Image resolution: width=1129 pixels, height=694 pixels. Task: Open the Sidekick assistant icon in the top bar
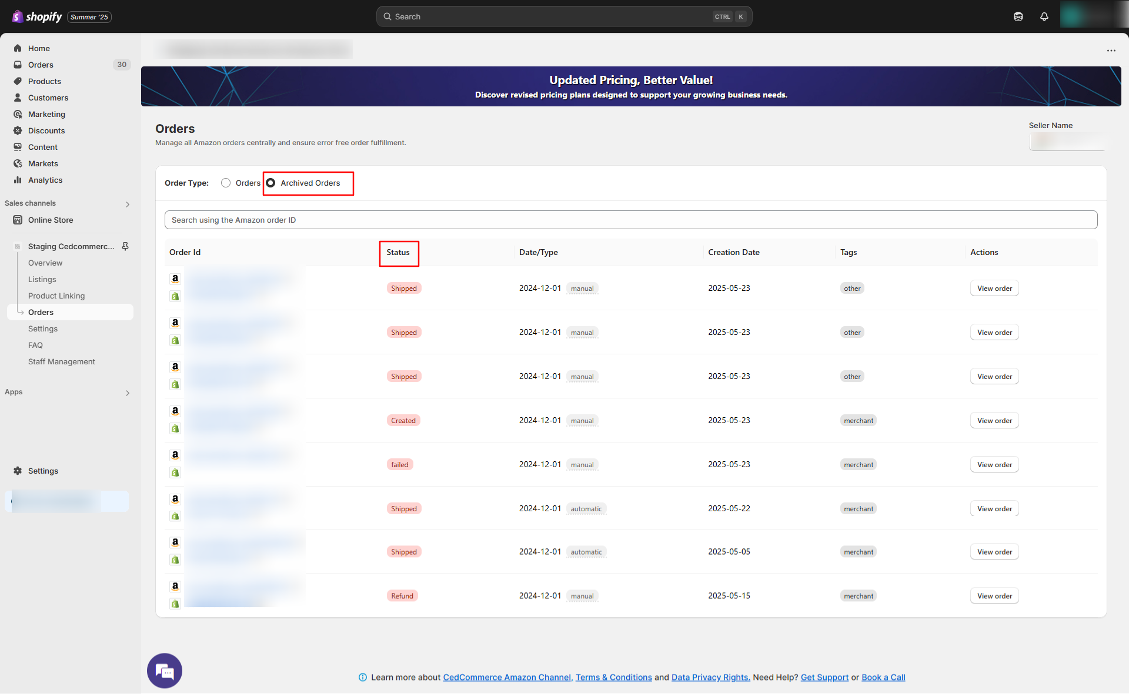click(1018, 16)
